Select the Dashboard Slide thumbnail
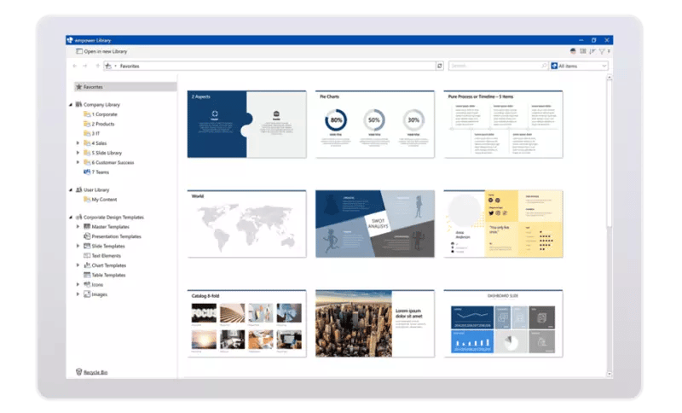Viewport: 682px width, 413px height. [503, 323]
